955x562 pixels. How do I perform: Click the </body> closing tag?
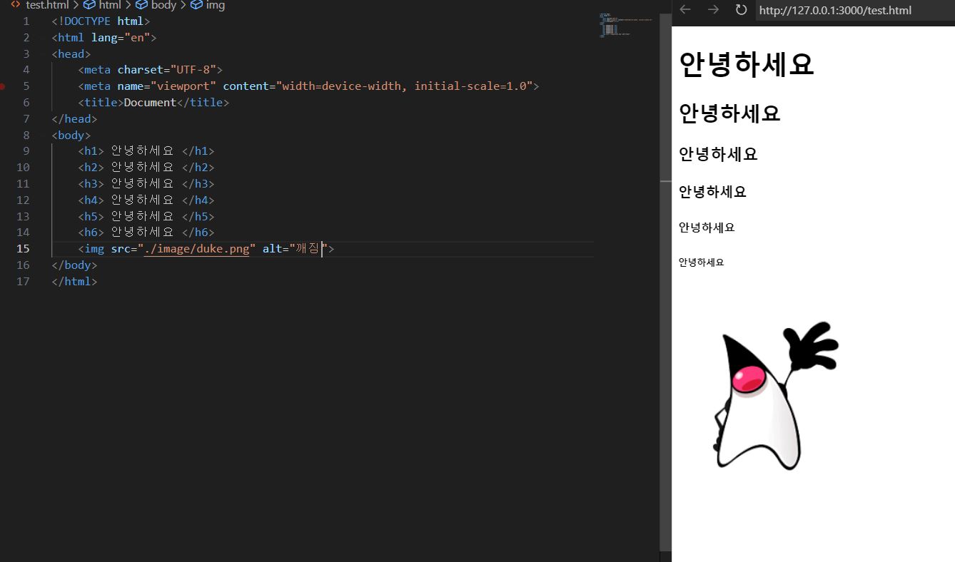[74, 265]
